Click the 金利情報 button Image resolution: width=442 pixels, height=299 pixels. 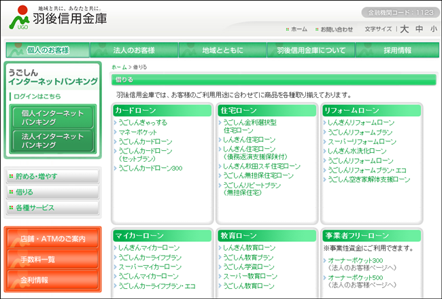[53, 280]
